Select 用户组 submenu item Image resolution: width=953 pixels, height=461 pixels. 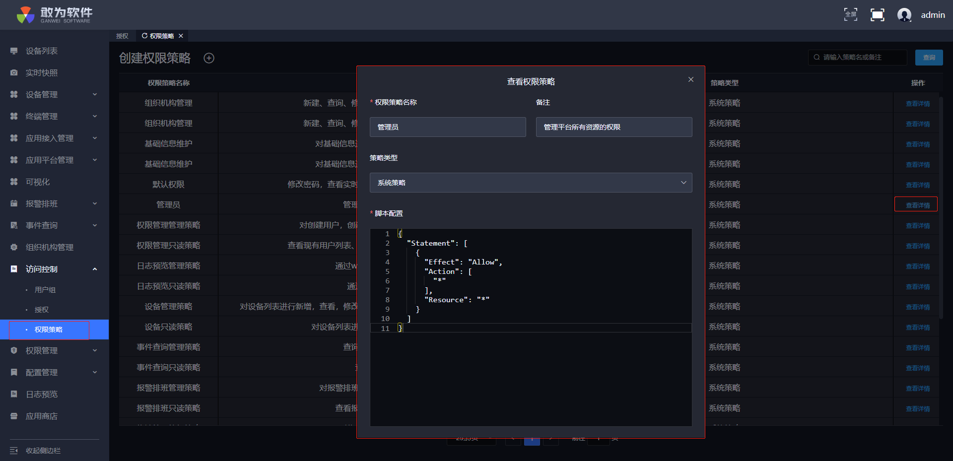(x=45, y=290)
